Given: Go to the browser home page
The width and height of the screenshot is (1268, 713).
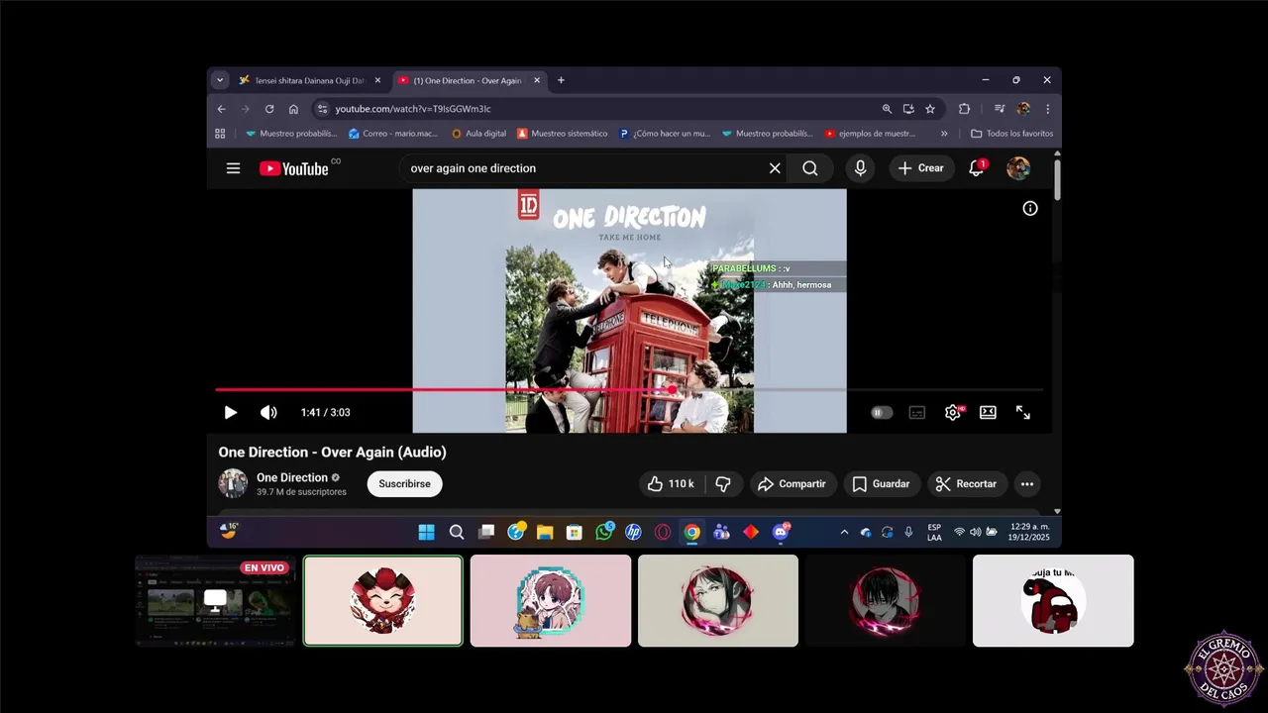Looking at the screenshot, I should [293, 109].
